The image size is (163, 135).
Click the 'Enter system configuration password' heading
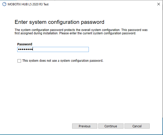coord(59,22)
